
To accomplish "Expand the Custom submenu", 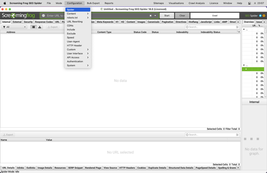I will tap(78, 50).
